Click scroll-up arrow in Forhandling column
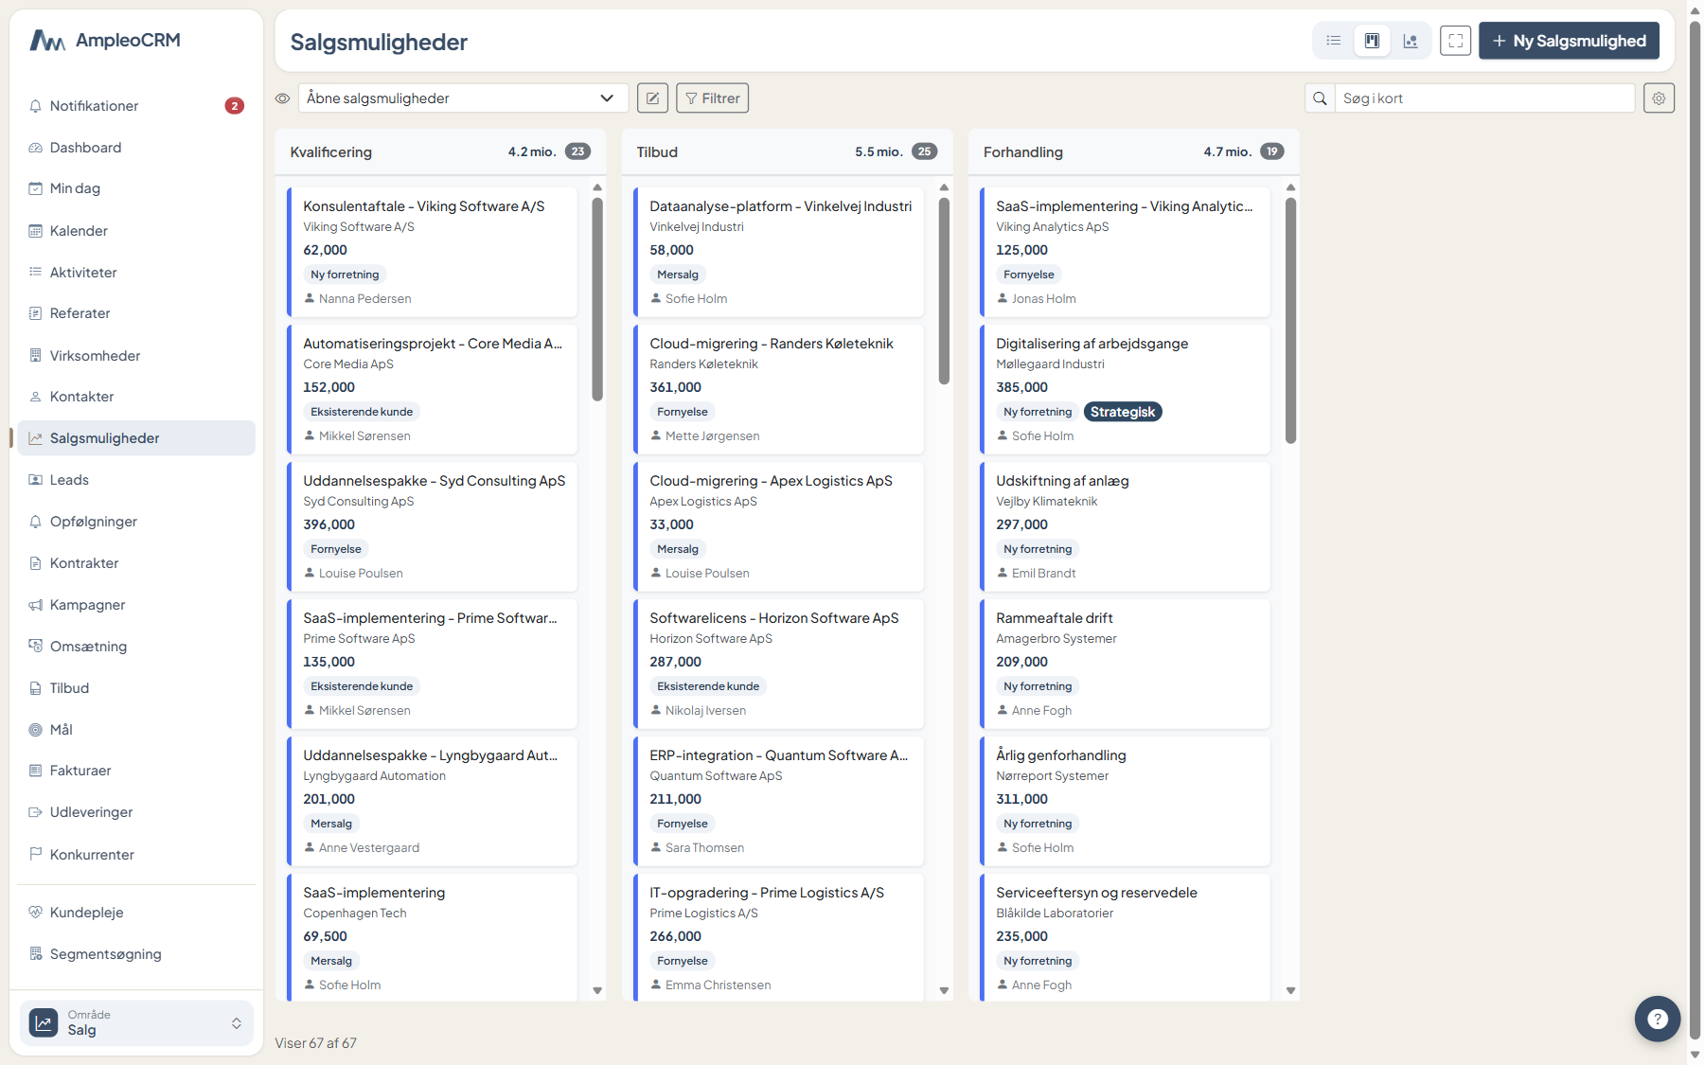 (x=1290, y=187)
